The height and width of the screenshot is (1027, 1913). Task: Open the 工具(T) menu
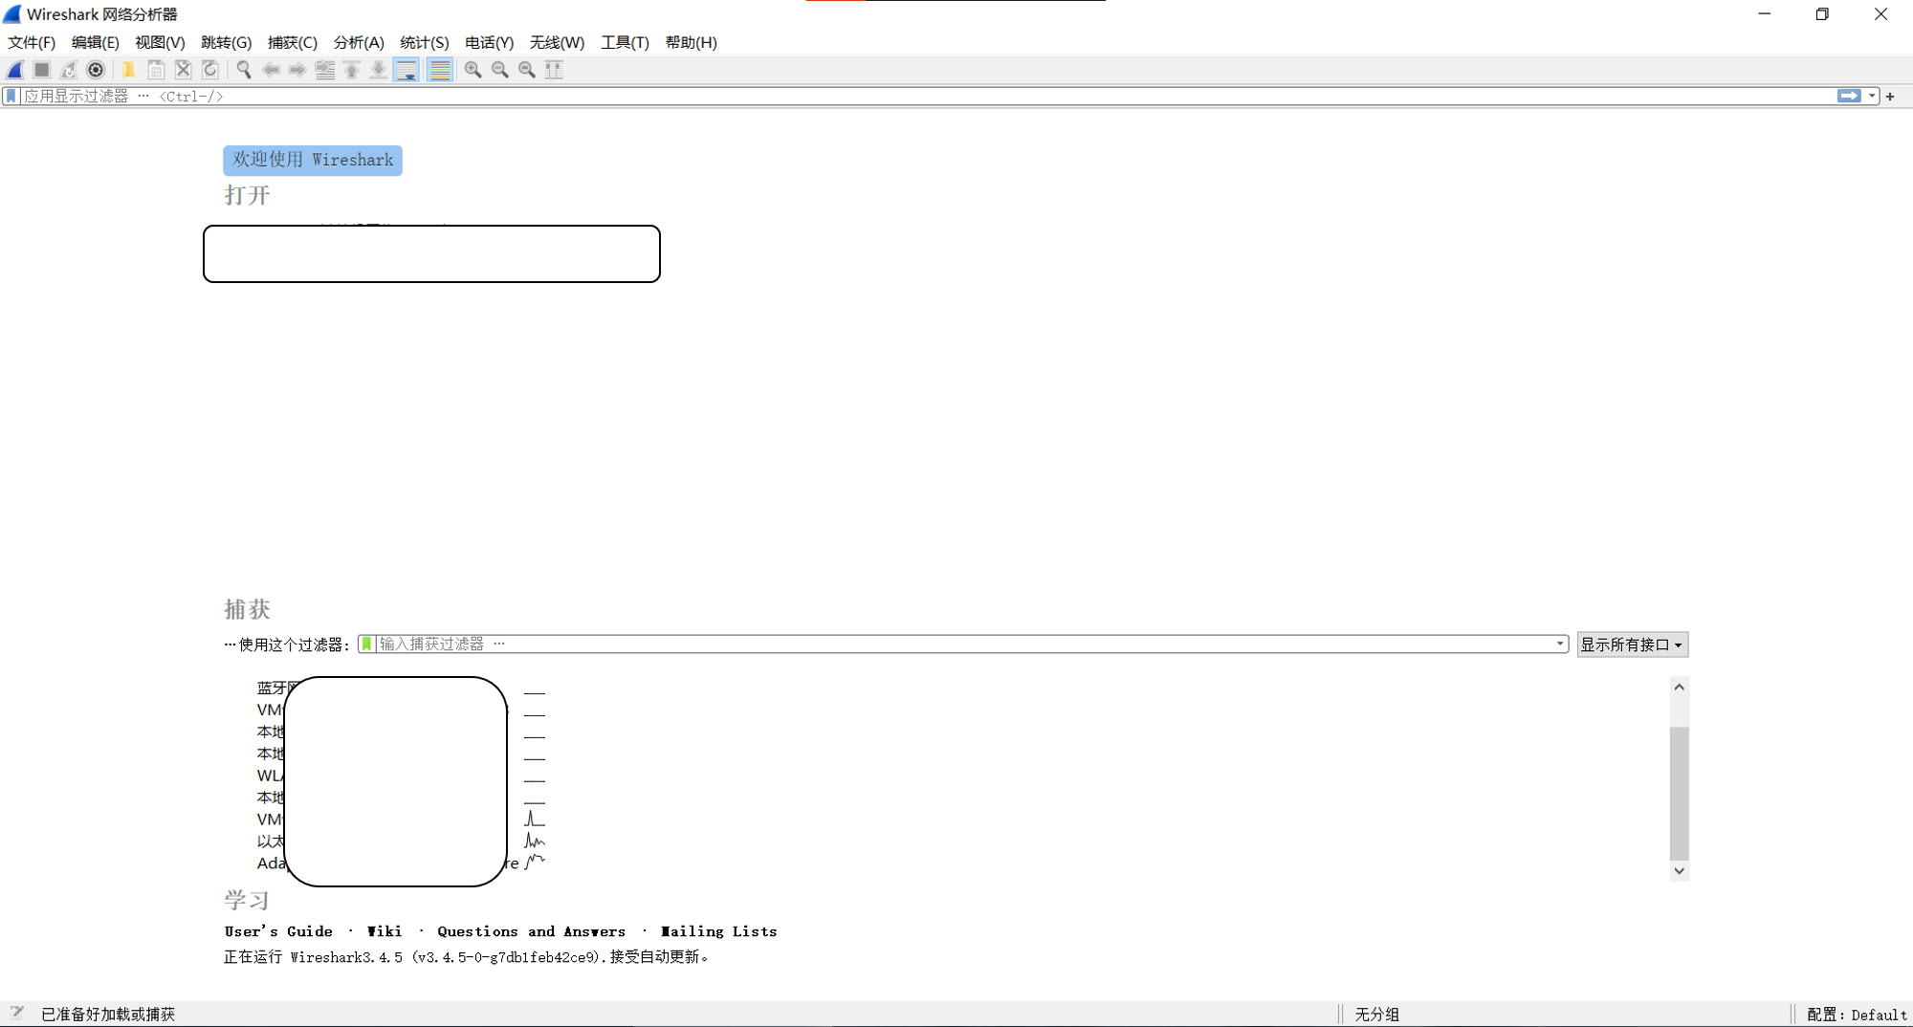coord(625,42)
